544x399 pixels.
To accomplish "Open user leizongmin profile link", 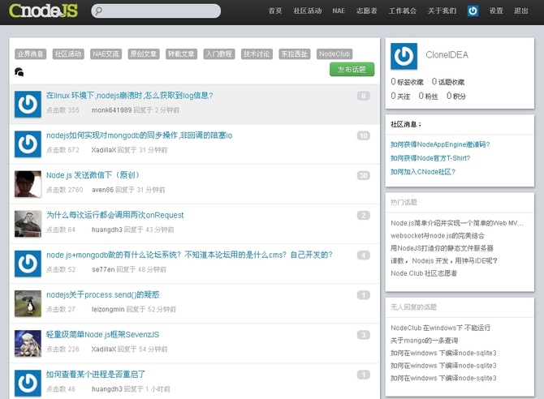I will pyautogui.click(x=108, y=309).
